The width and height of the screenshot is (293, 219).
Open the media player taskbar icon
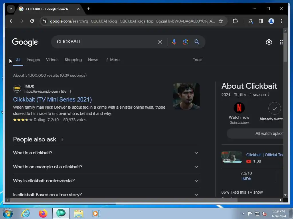point(96,213)
